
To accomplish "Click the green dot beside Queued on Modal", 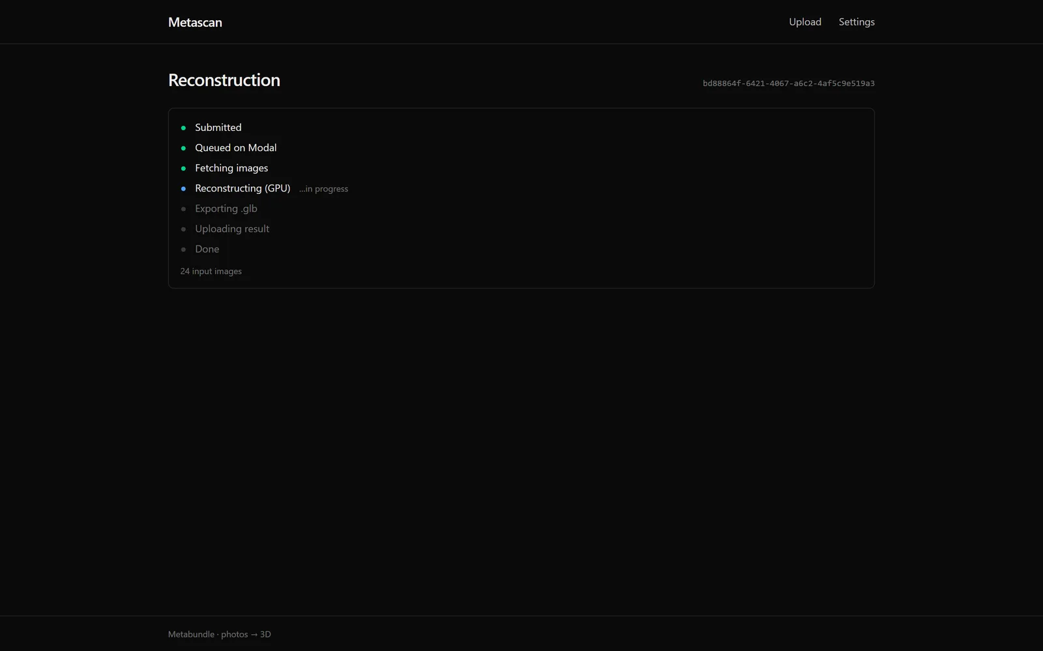I will click(183, 148).
